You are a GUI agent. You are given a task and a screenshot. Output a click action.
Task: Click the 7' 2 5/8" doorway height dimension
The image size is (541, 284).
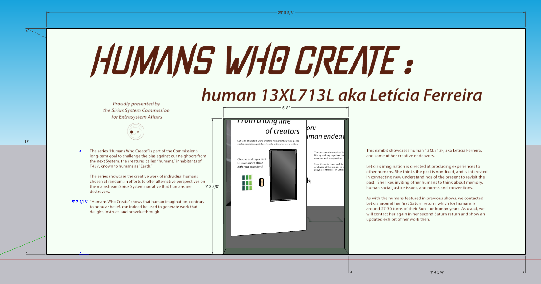click(x=212, y=187)
